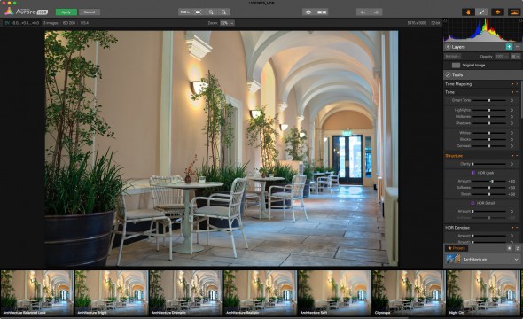Select the Brush masking tool

pyautogui.click(x=481, y=12)
